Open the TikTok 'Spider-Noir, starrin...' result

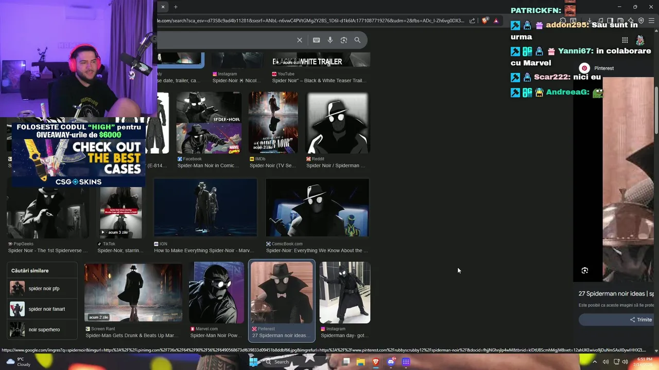pyautogui.click(x=120, y=212)
